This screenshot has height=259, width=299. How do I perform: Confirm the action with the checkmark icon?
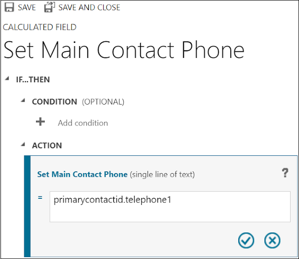(246, 240)
